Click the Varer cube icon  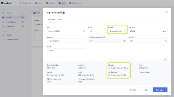click(36, 3)
